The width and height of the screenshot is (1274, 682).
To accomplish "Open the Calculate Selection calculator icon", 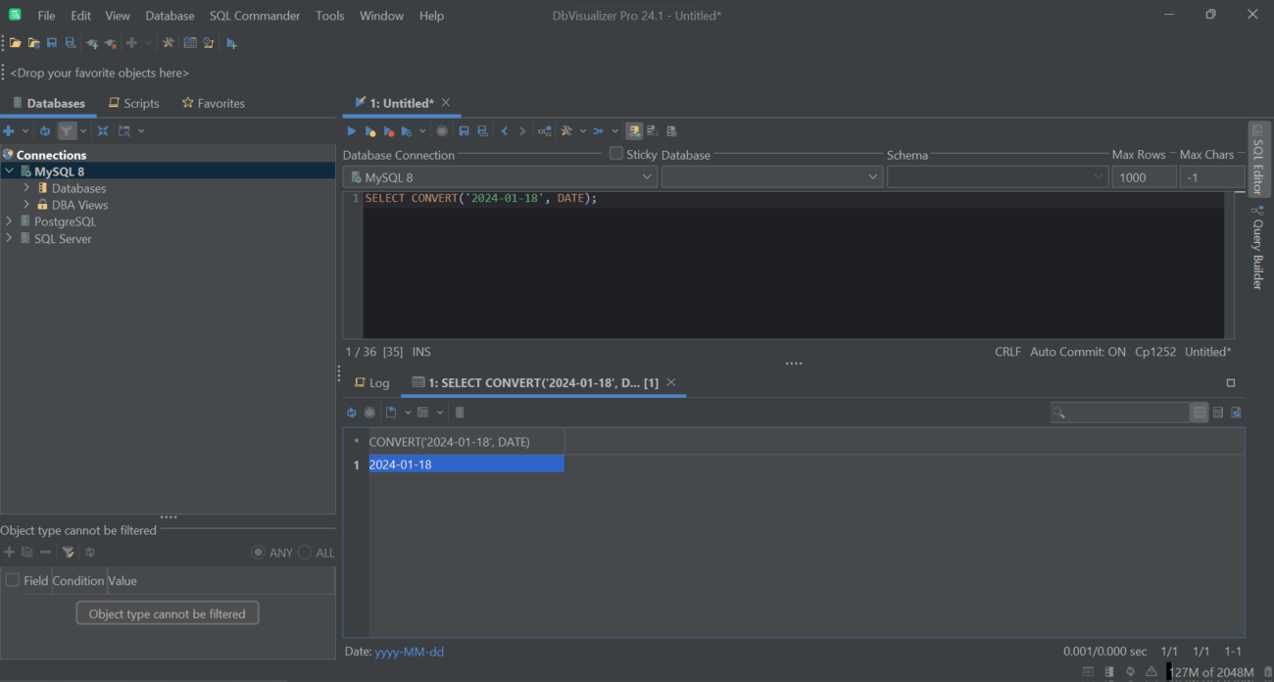I will [460, 412].
